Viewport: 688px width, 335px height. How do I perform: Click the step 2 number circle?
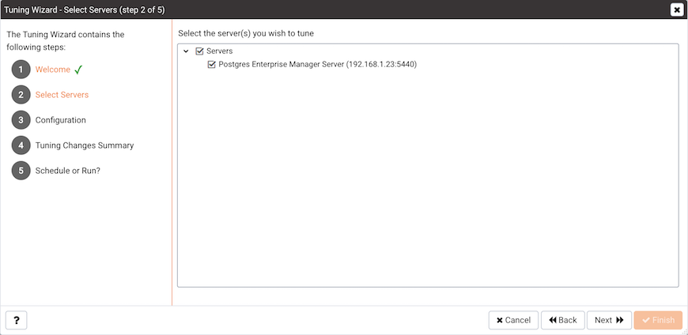pyautogui.click(x=21, y=95)
